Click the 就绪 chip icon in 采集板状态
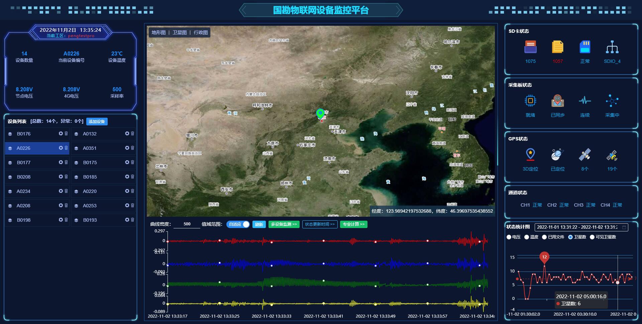 (530, 101)
